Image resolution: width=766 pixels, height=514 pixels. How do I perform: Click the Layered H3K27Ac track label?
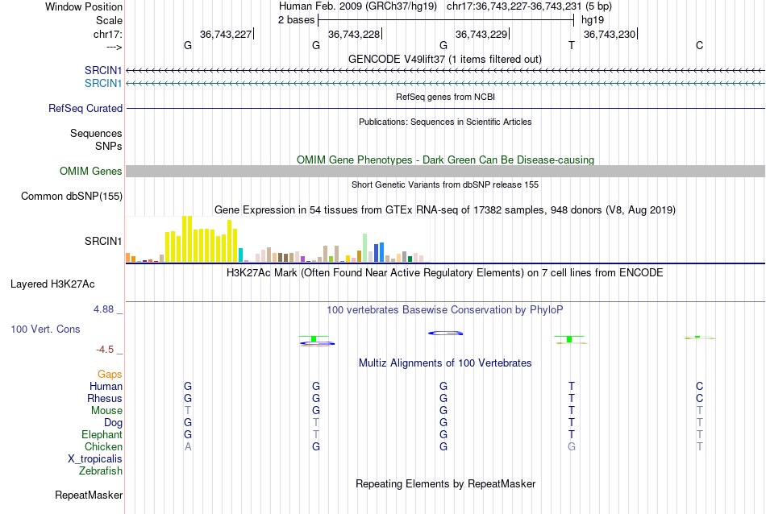click(52, 284)
